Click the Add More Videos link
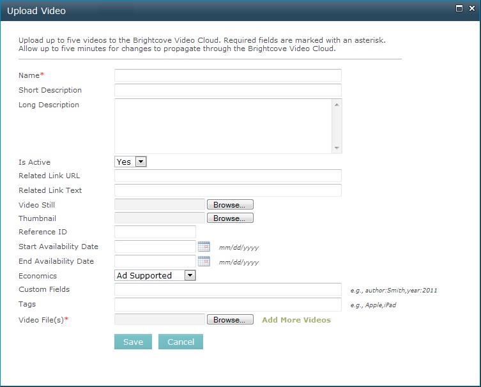The image size is (481, 387). pyautogui.click(x=296, y=320)
